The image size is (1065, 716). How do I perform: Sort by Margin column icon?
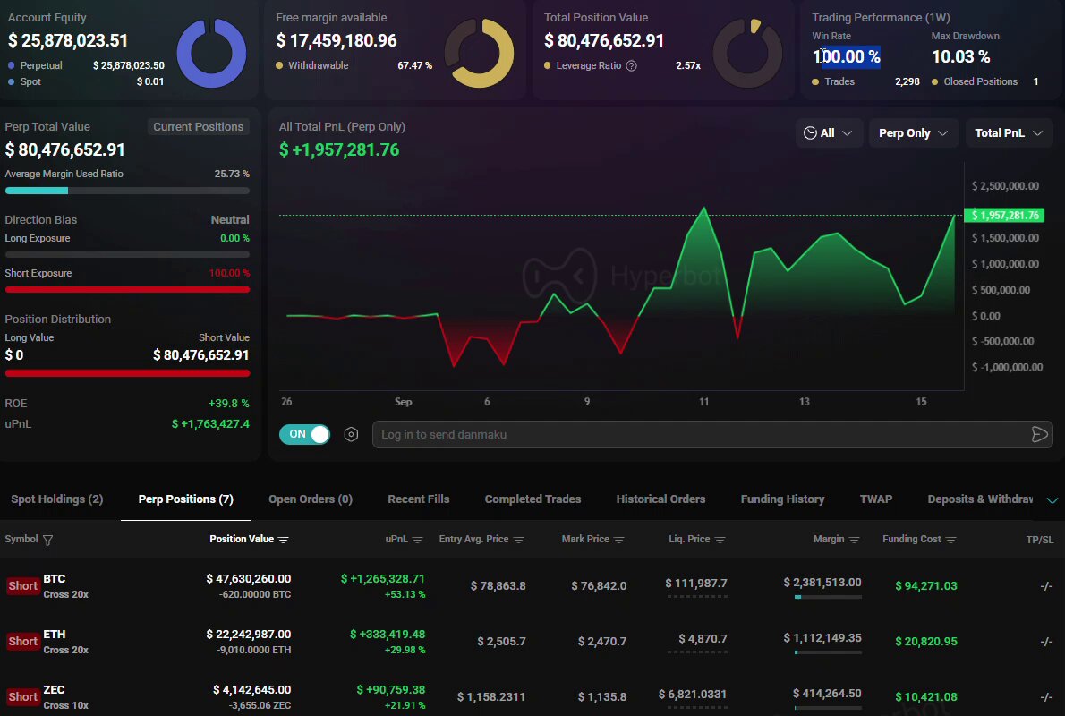855,540
